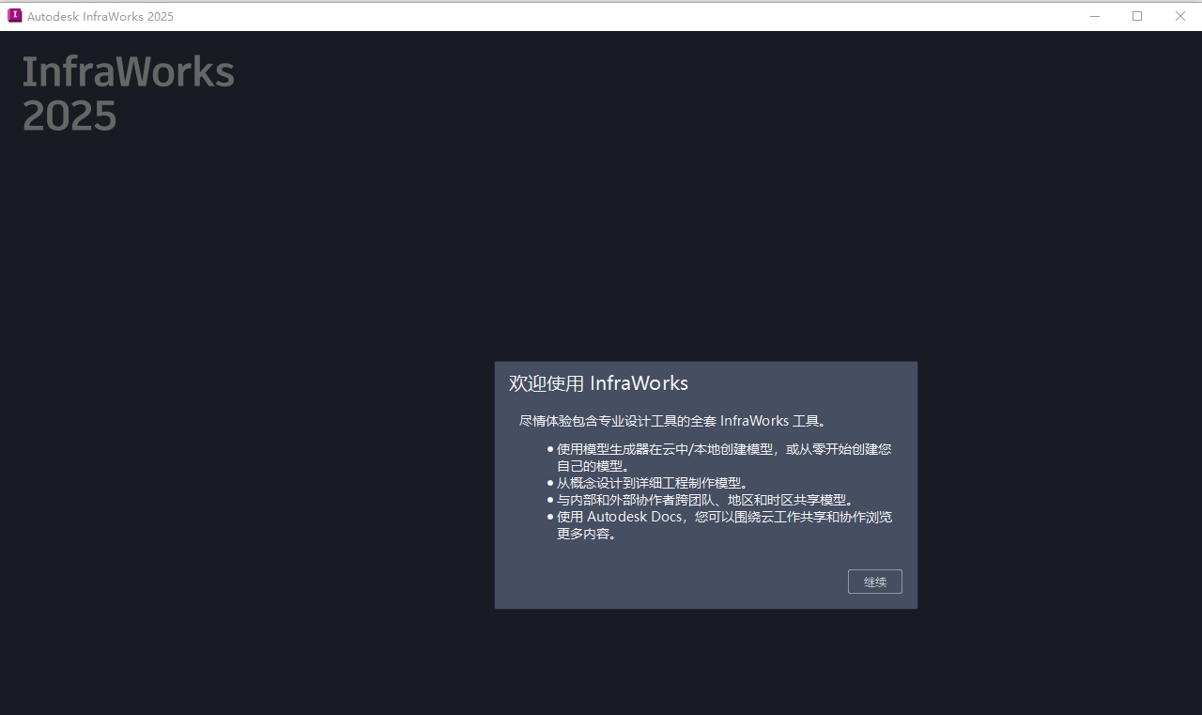Viewport: 1202px width, 715px height.
Task: Click the "Autodesk InfraWorks 2025" title text
Action: [100, 16]
